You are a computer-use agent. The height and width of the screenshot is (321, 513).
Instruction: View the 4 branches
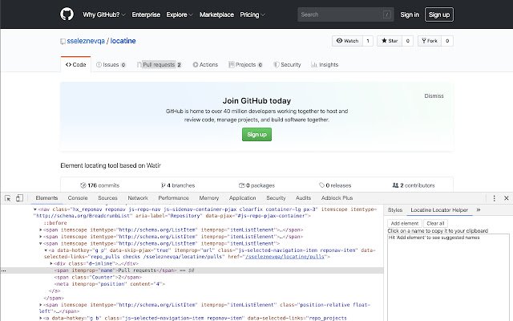(178, 185)
